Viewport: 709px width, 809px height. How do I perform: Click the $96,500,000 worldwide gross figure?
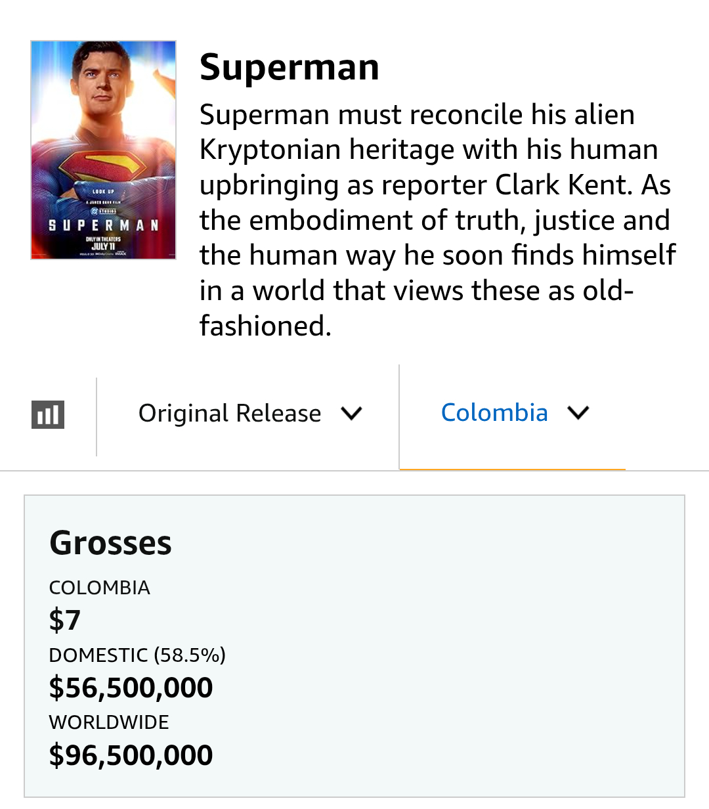131,756
